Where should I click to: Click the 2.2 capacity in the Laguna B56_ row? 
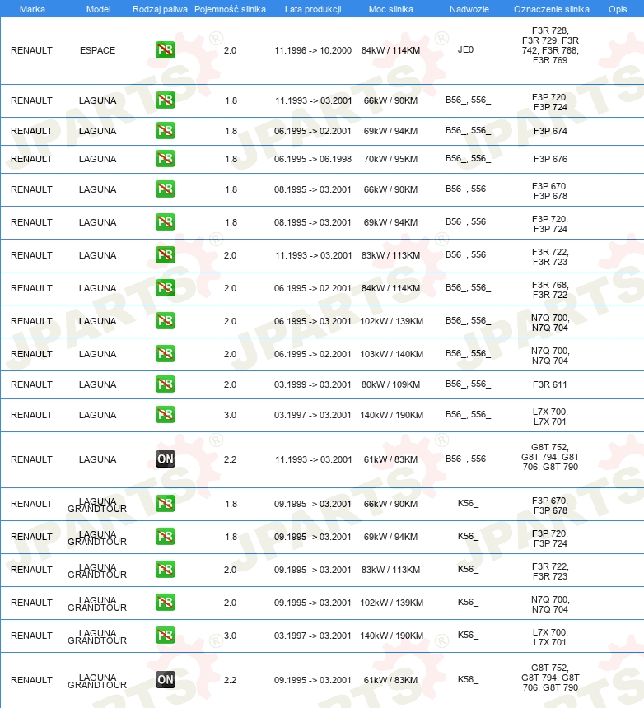[x=230, y=459]
